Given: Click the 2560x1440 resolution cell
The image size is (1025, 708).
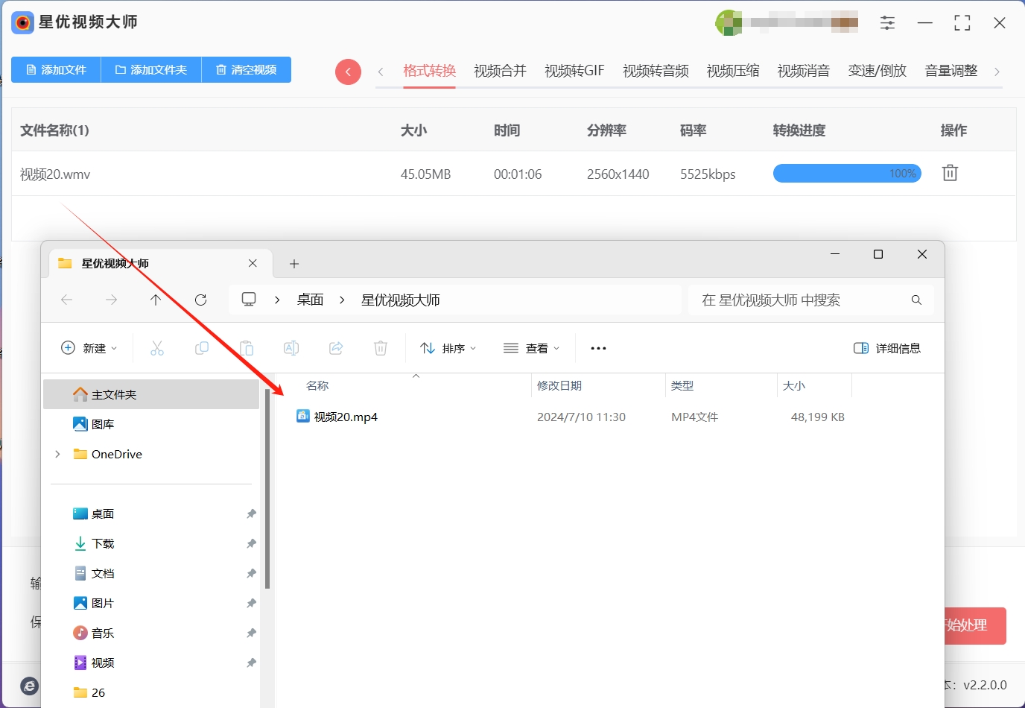Looking at the screenshot, I should pyautogui.click(x=618, y=174).
